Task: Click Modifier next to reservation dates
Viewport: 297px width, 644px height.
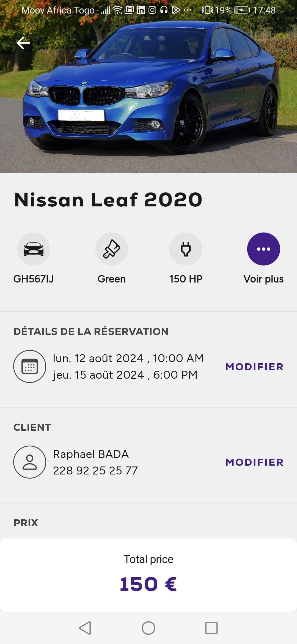Action: pyautogui.click(x=254, y=367)
